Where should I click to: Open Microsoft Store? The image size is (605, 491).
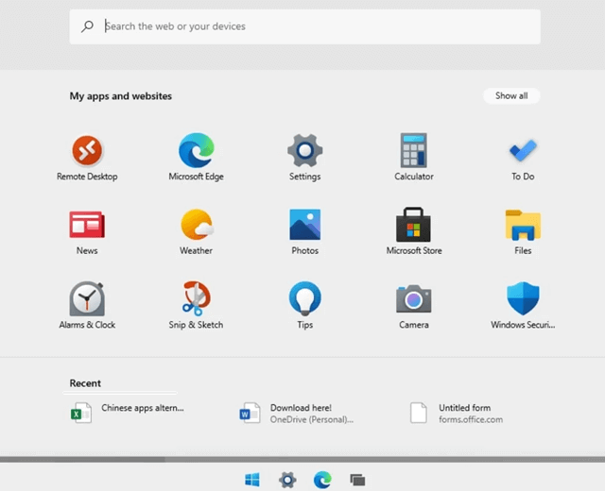[x=414, y=232]
